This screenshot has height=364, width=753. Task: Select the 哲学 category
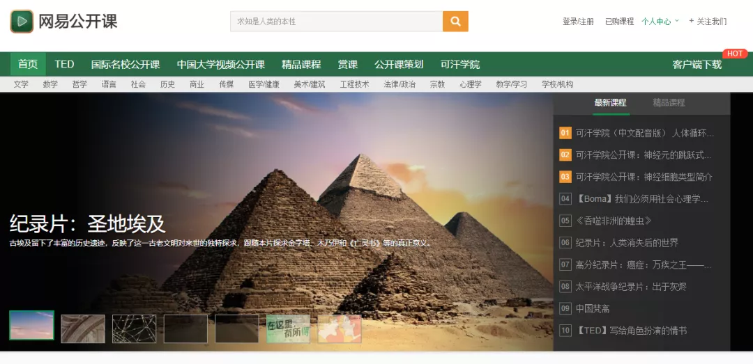pos(79,84)
